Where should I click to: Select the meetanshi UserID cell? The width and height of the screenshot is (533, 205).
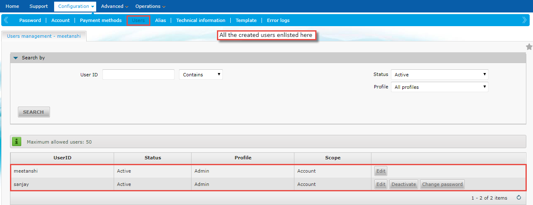pyautogui.click(x=62, y=171)
